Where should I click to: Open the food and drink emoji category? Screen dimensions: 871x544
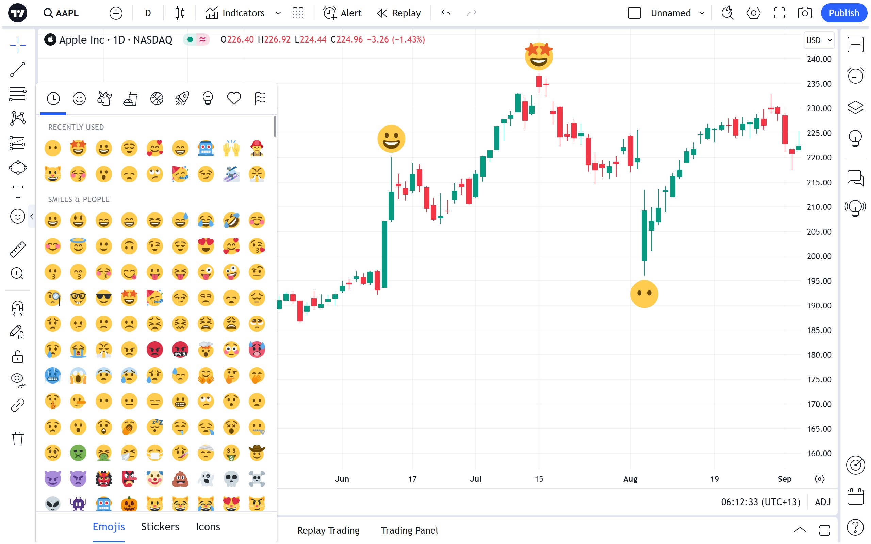130,99
